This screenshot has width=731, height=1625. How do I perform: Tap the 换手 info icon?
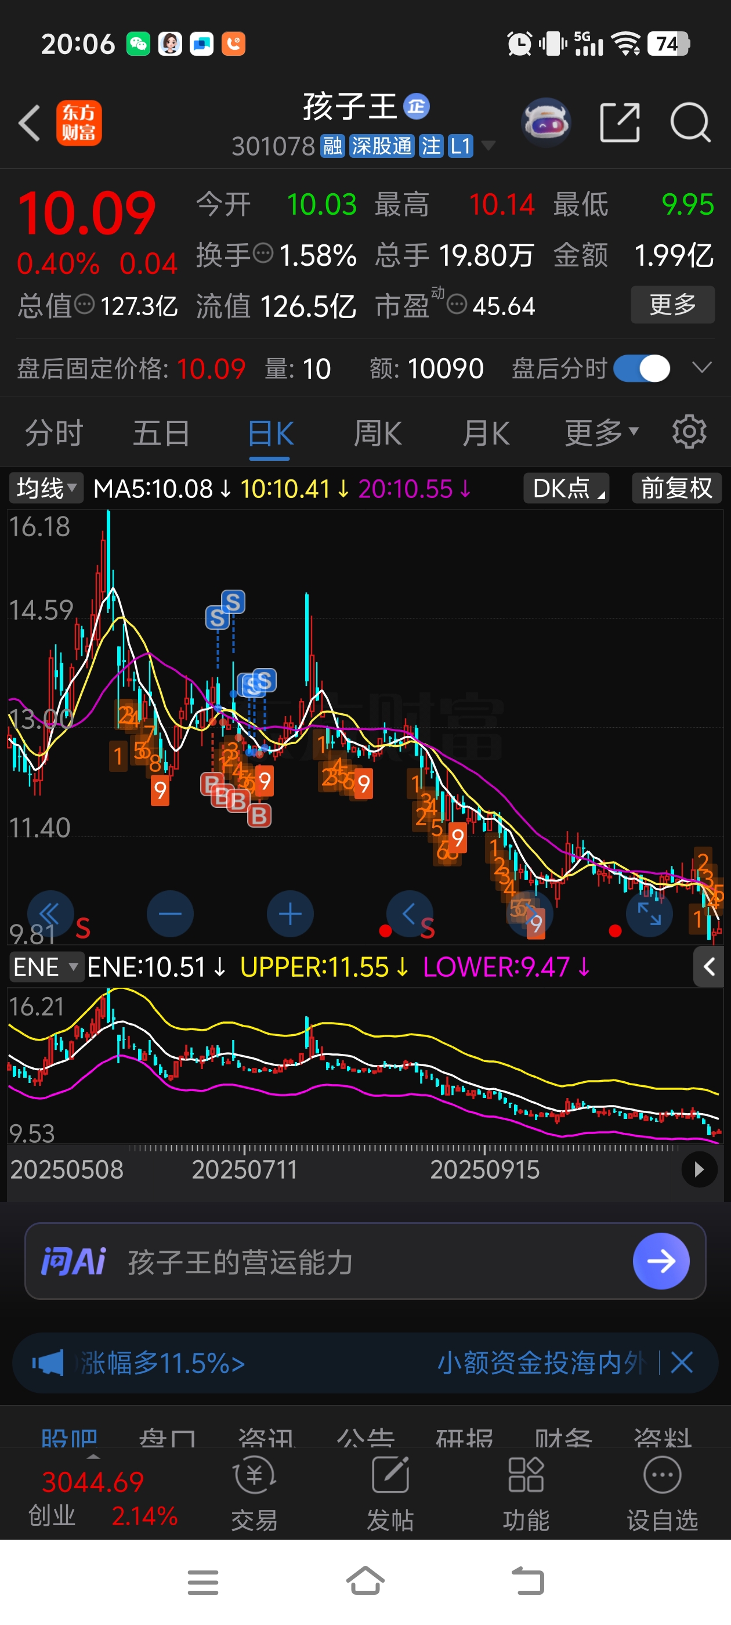click(x=263, y=254)
